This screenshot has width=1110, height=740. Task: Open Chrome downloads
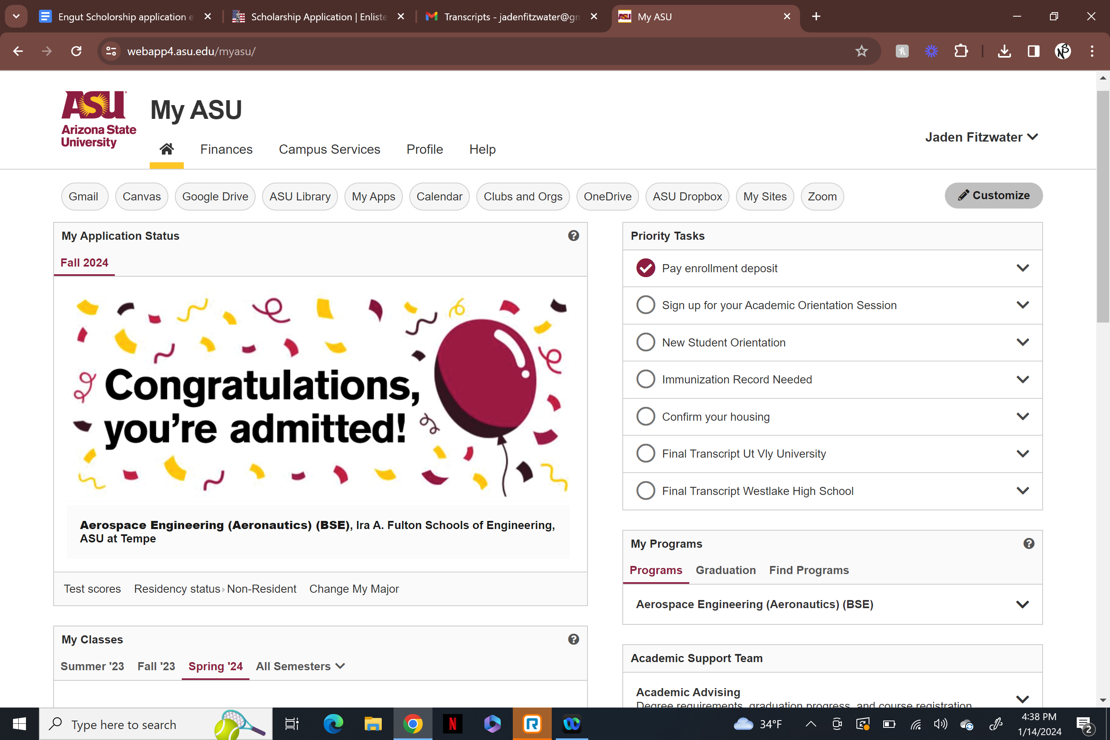(x=1005, y=51)
